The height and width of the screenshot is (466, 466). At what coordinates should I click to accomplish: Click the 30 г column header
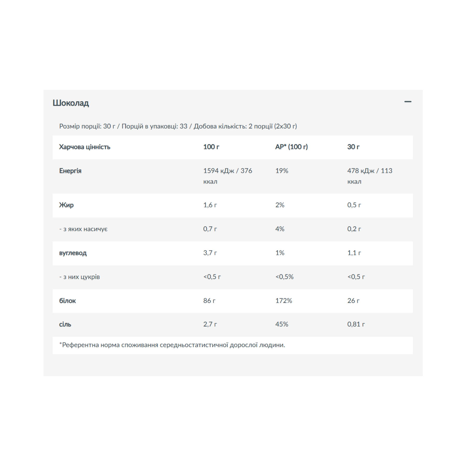pyautogui.click(x=353, y=147)
